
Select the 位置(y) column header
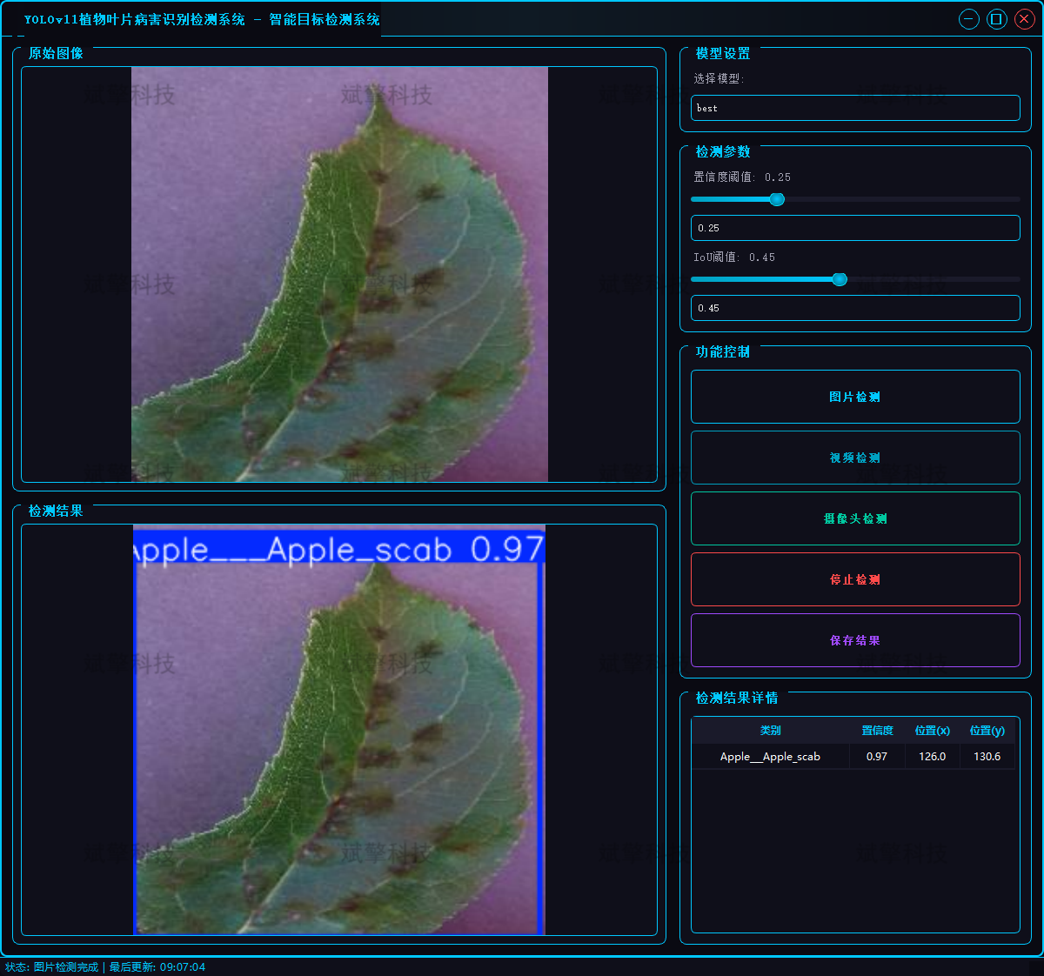pos(987,731)
